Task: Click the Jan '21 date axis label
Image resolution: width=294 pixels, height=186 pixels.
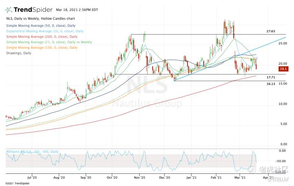Action: (192, 177)
